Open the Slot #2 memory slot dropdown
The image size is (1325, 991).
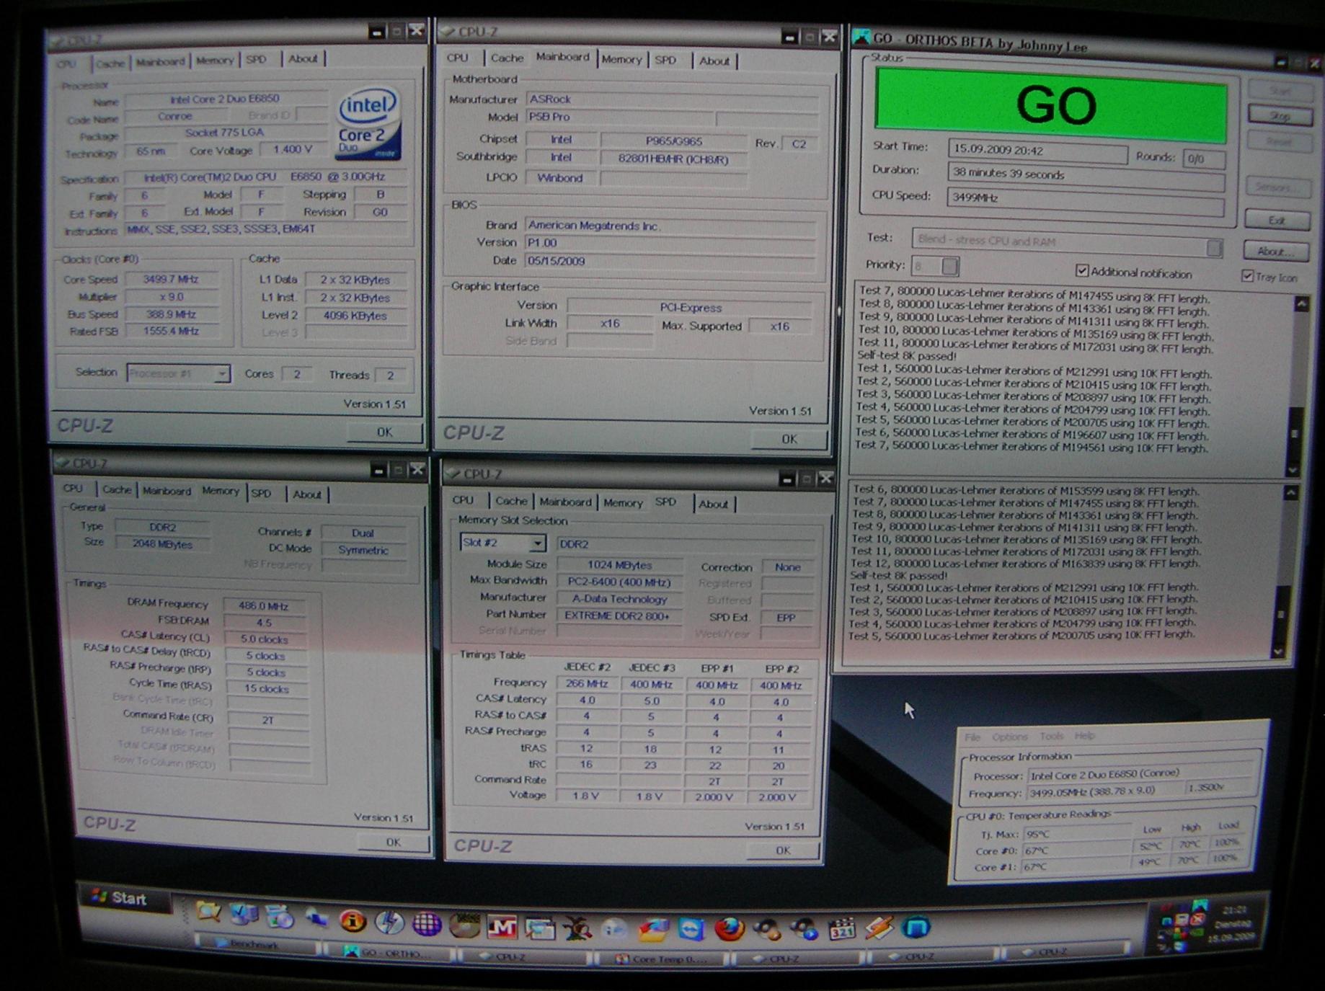point(503,543)
